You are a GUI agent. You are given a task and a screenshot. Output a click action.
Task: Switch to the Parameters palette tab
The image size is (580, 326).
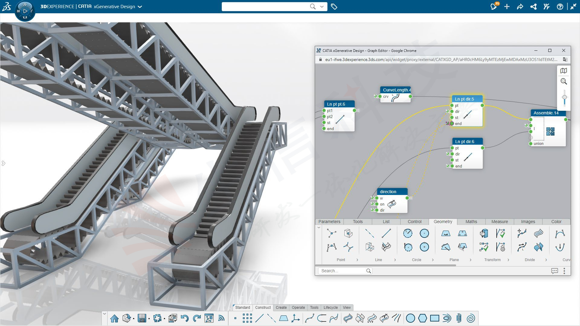pyautogui.click(x=329, y=222)
